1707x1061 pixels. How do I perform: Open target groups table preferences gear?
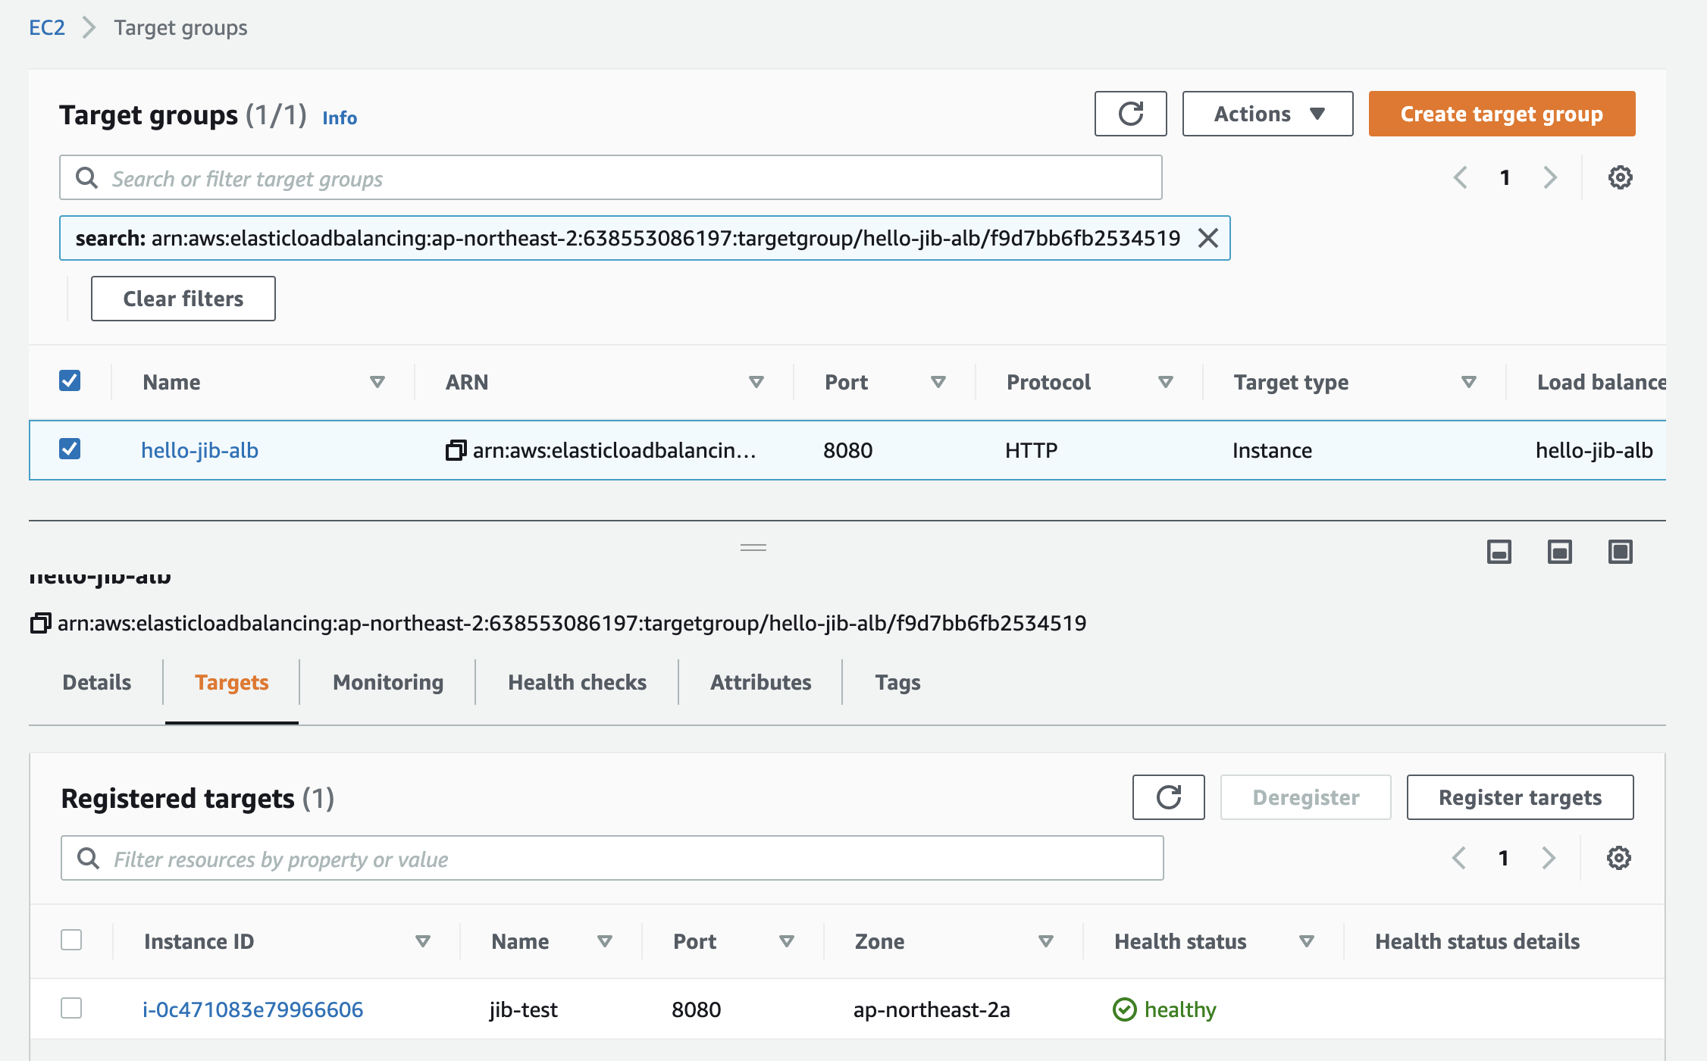(1620, 177)
